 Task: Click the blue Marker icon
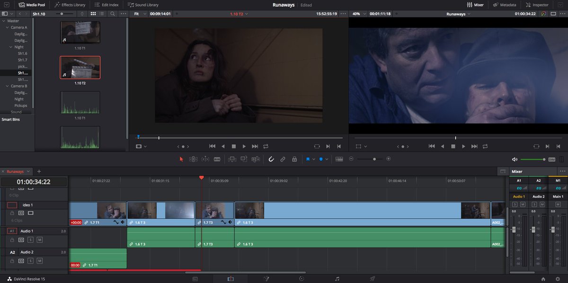point(321,159)
